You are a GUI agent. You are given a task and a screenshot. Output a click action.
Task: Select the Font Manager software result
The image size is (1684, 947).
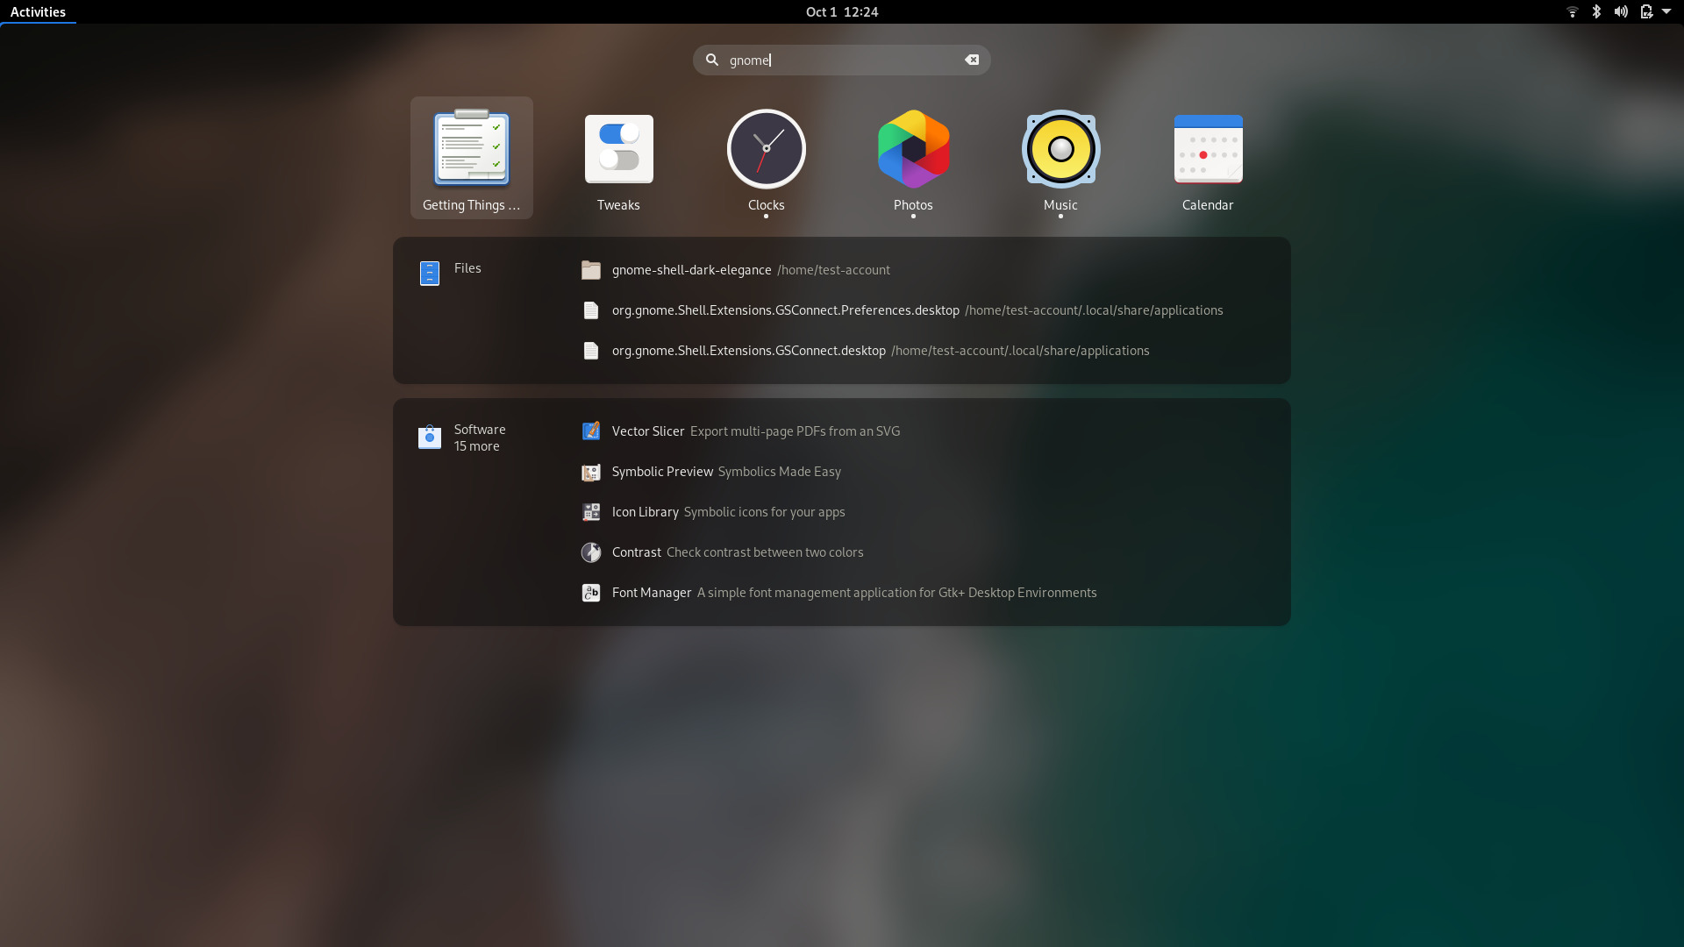coord(652,593)
